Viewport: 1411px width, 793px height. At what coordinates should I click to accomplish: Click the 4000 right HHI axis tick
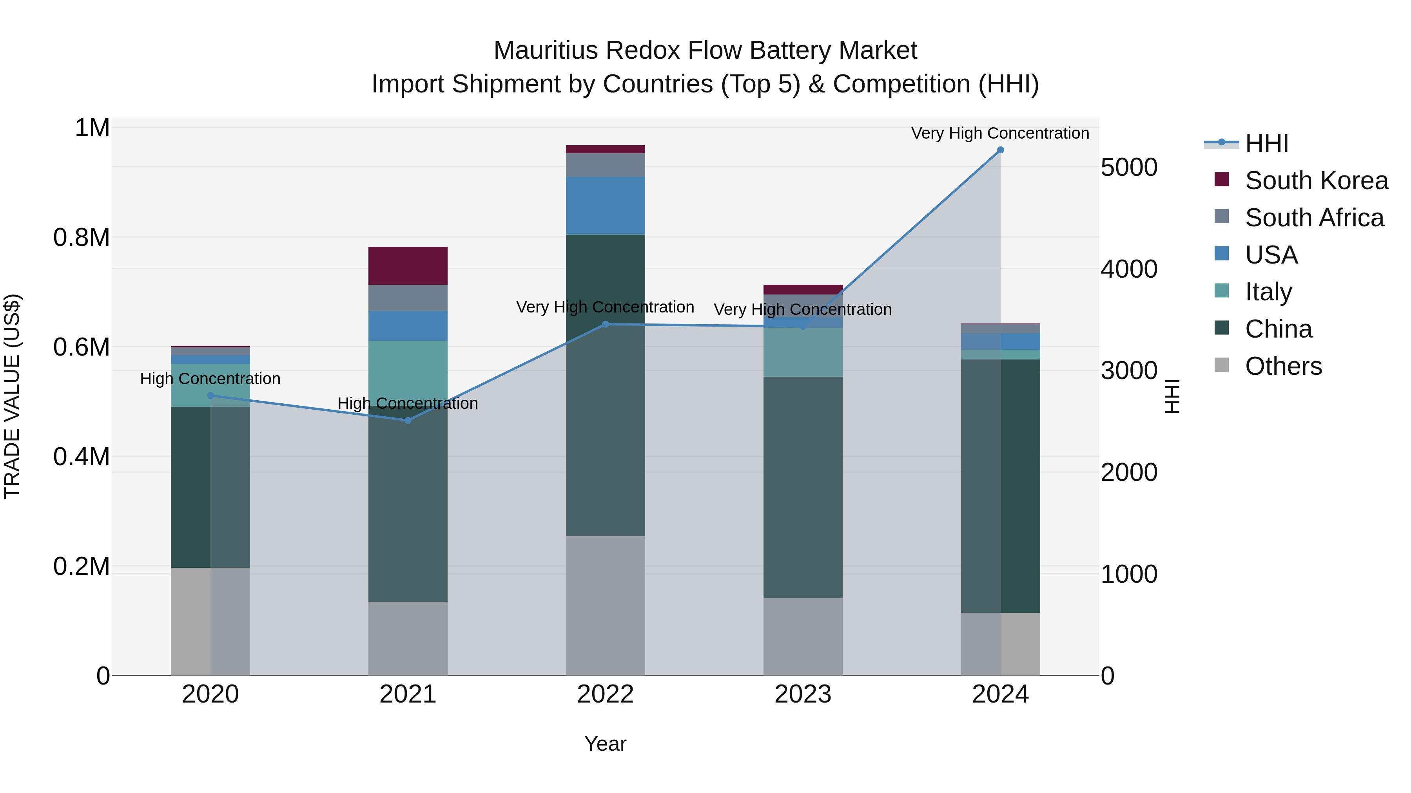coord(1130,269)
